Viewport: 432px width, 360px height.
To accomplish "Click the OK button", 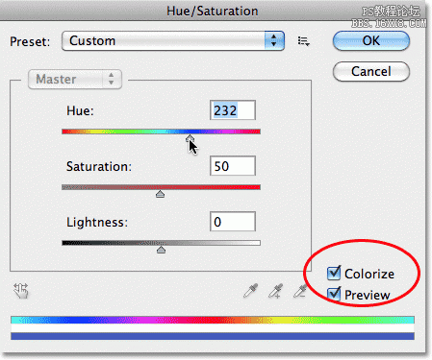I will tap(371, 40).
